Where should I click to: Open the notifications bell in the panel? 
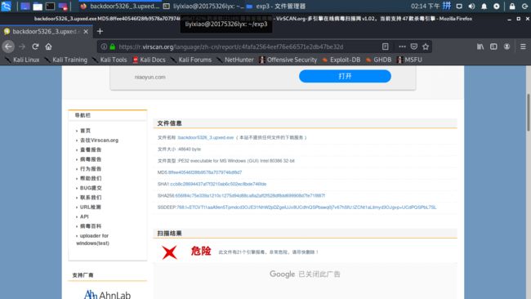click(x=484, y=6)
